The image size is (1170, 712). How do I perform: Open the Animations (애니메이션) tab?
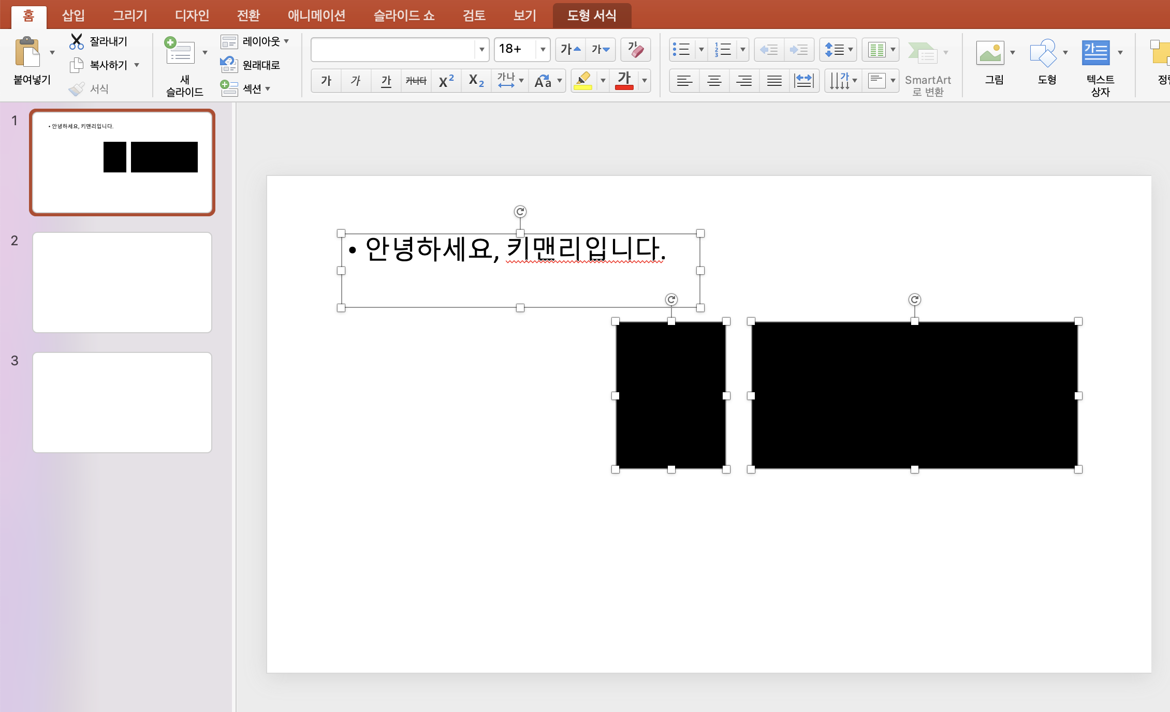tap(316, 16)
